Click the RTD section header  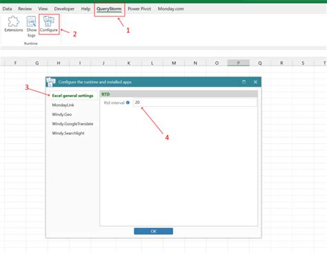[x=179, y=94]
